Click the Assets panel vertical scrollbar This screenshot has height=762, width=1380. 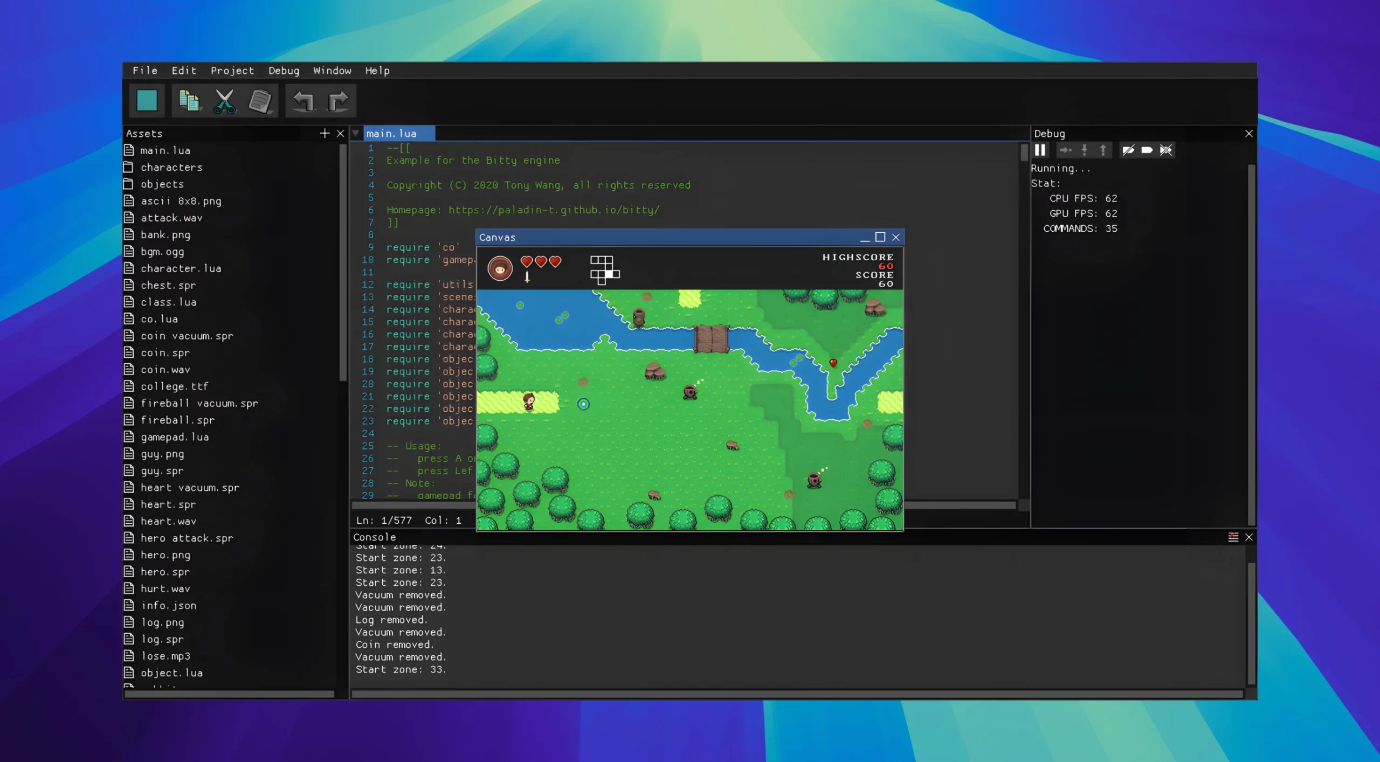[x=342, y=264]
